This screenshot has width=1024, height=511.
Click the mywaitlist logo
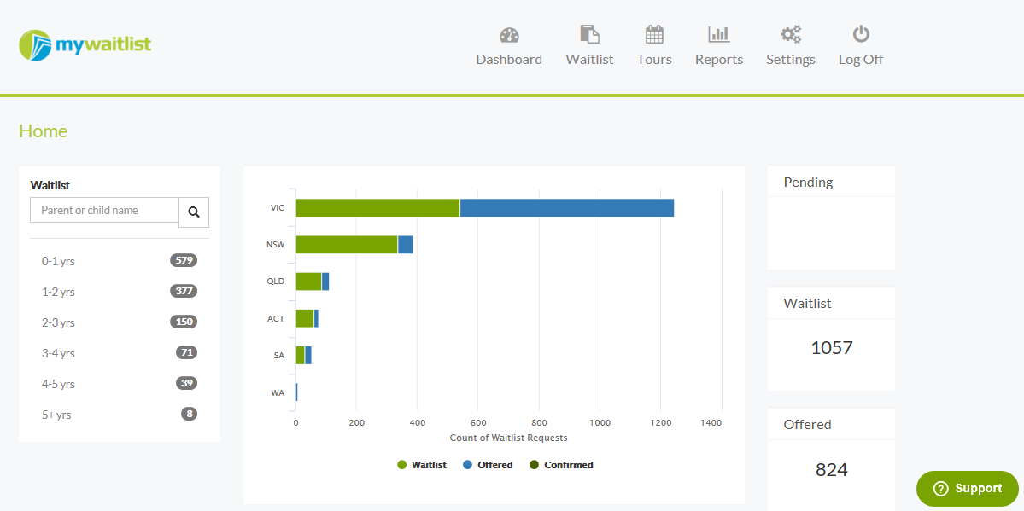point(85,45)
